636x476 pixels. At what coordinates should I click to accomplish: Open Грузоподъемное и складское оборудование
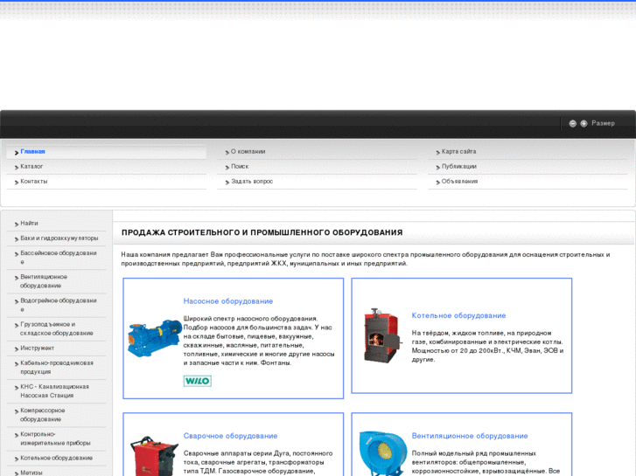(57, 328)
